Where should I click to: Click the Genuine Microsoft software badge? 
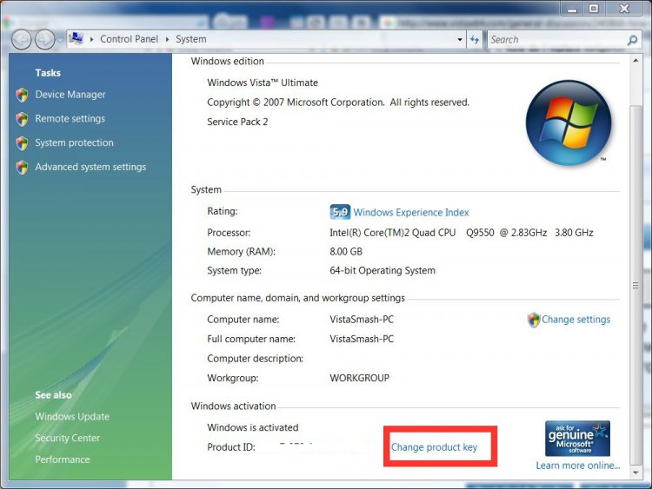[x=577, y=439]
